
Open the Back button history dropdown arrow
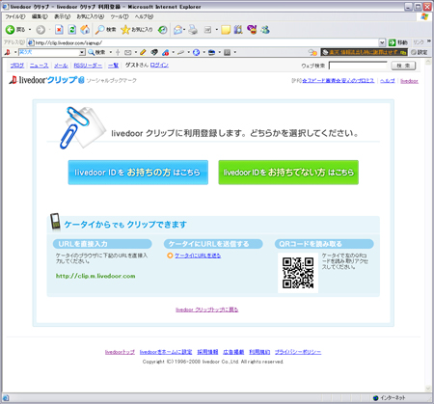click(x=30, y=30)
